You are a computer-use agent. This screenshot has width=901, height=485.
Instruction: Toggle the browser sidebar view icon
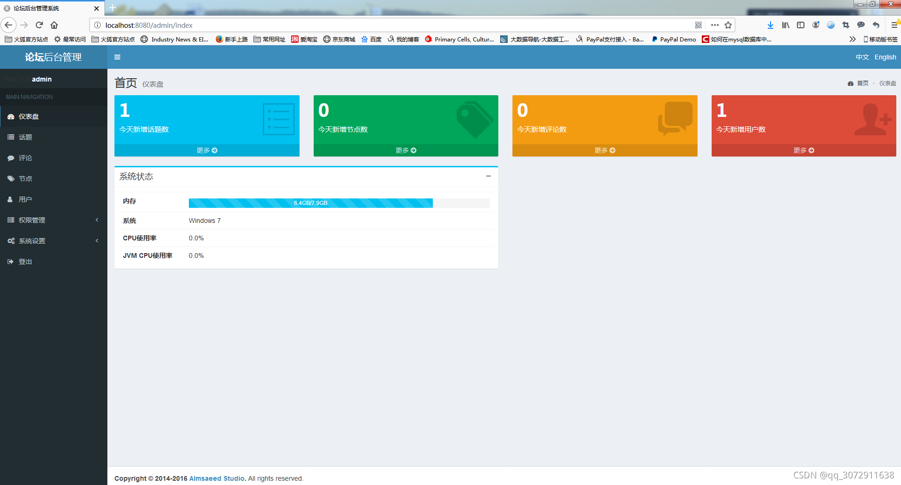tap(801, 25)
